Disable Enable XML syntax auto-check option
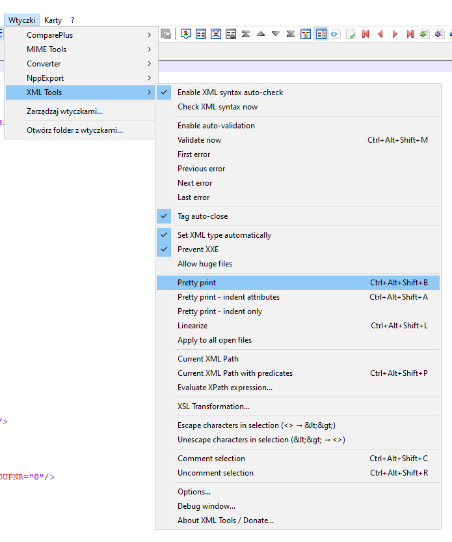 pos(230,93)
